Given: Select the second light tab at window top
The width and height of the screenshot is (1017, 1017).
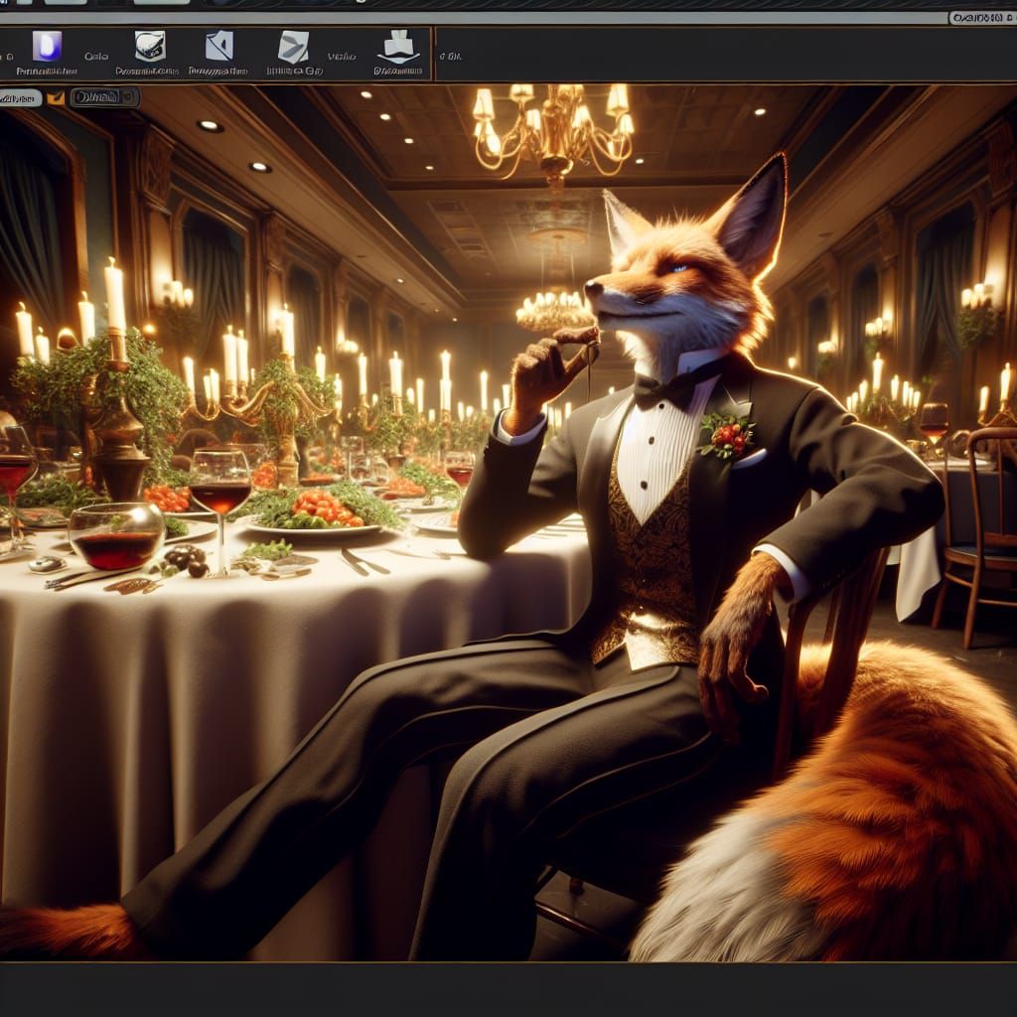Looking at the screenshot, I should click(x=162, y=3).
